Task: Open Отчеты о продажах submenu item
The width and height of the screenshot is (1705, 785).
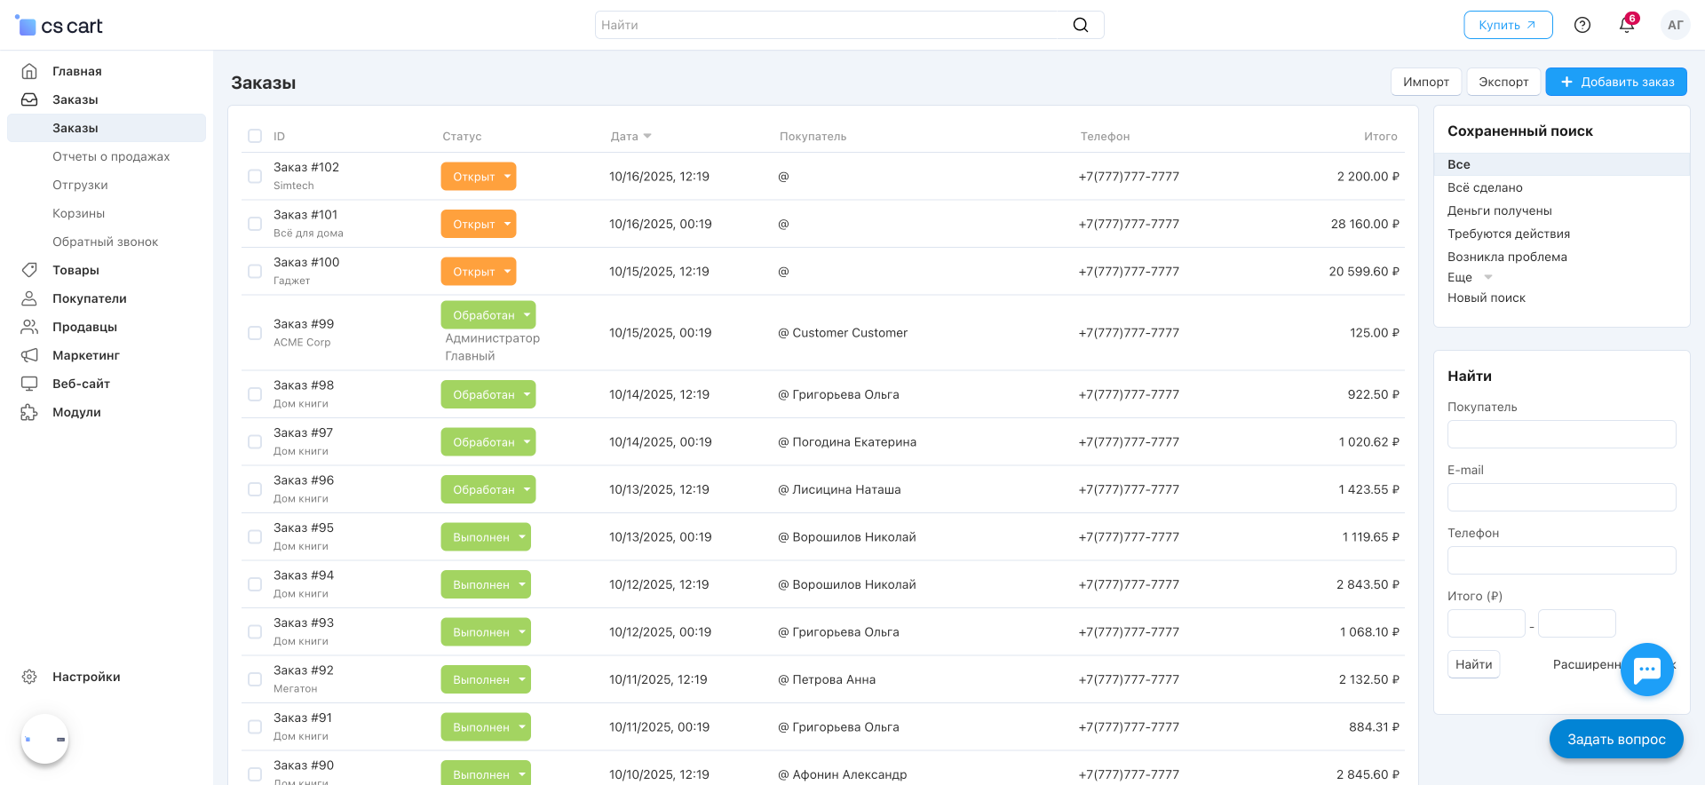Action: (111, 156)
